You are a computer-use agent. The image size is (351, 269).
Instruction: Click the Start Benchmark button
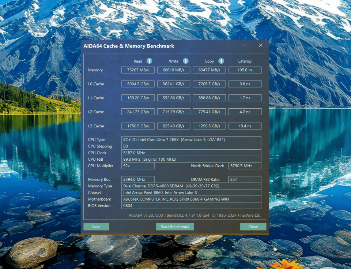pos(175,227)
